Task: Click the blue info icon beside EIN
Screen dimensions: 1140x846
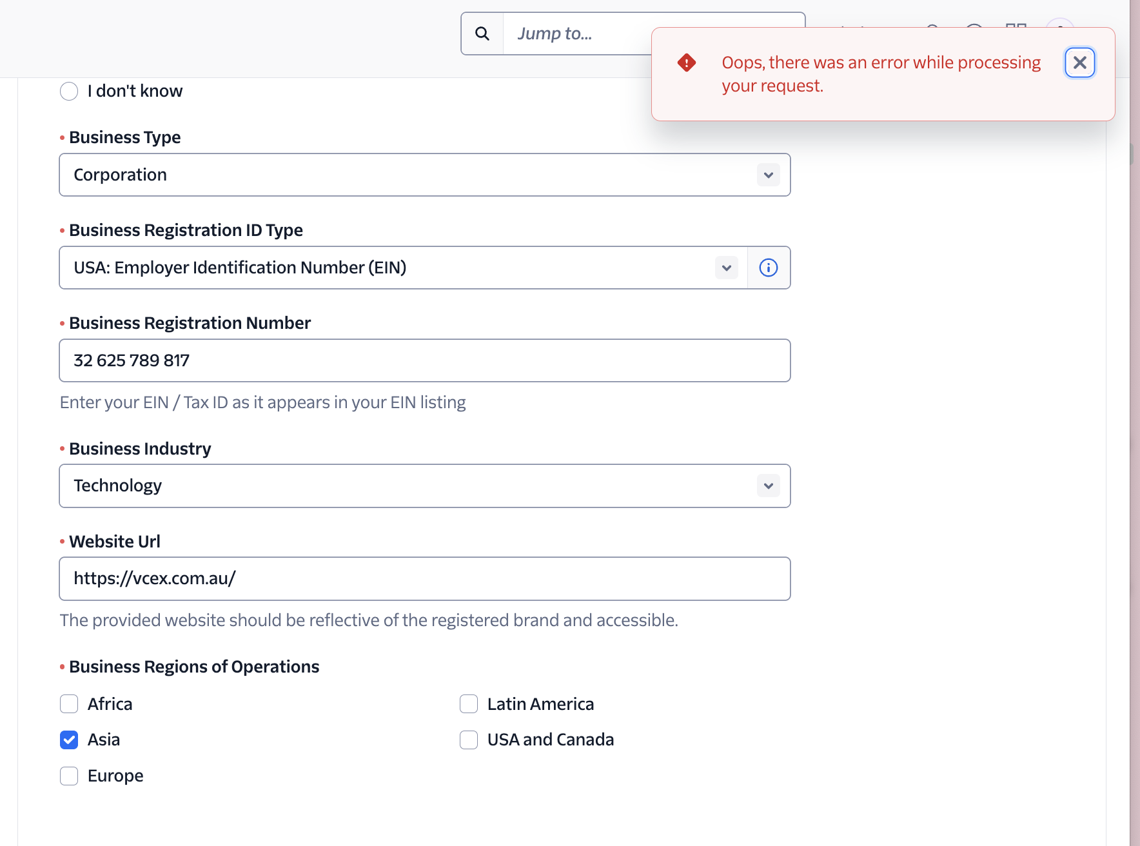Action: [x=768, y=268]
